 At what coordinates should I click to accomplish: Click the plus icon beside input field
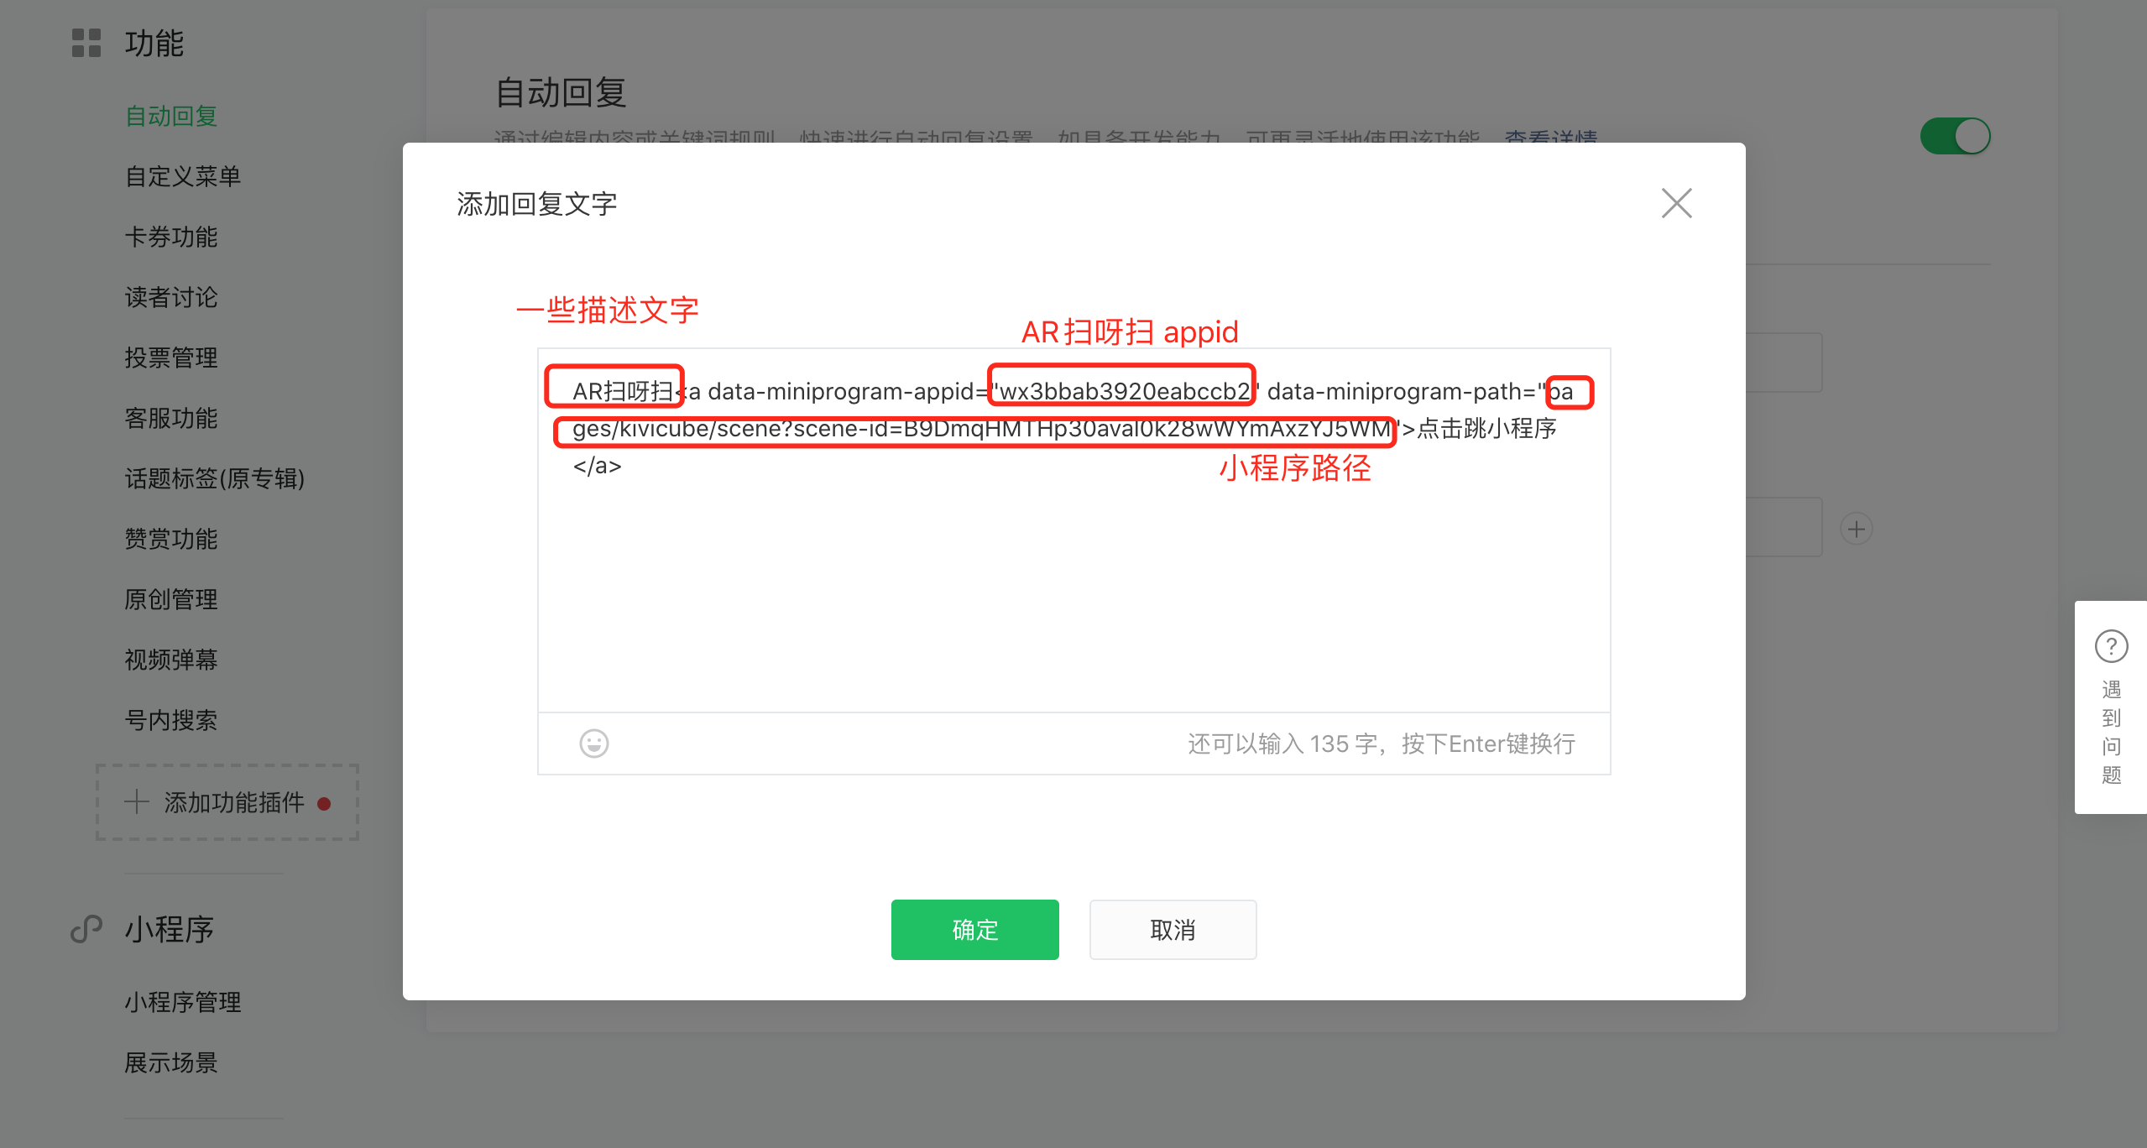[x=1856, y=529]
